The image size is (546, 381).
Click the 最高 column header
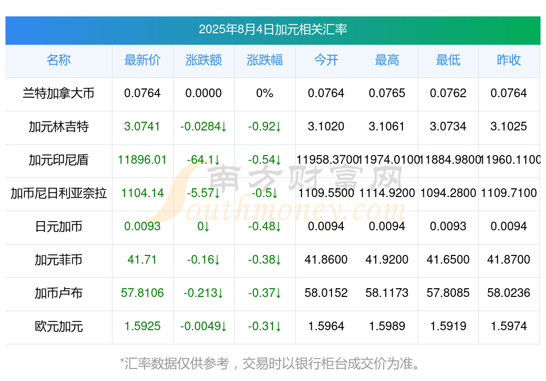point(387,60)
